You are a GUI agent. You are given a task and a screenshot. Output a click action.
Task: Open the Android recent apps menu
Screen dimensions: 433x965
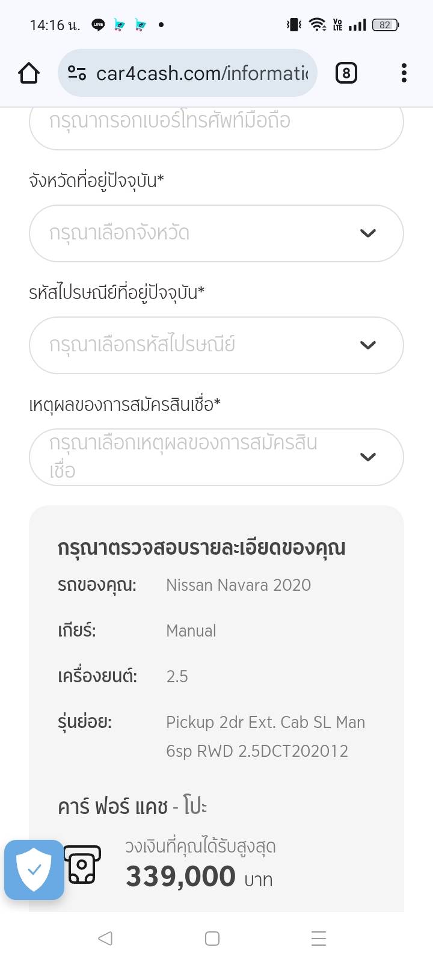click(319, 939)
